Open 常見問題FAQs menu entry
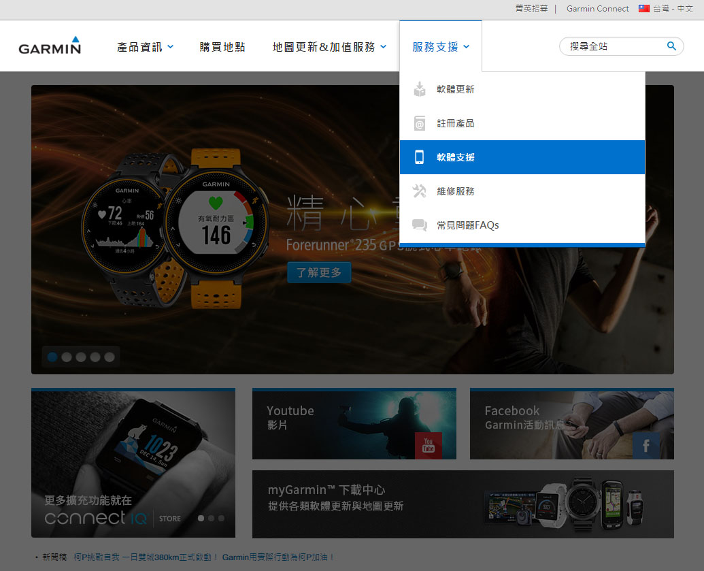The width and height of the screenshot is (704, 571). coord(522,225)
